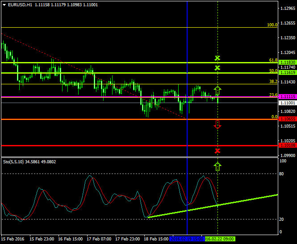Select the yellow 1.11619 price label

287,72
